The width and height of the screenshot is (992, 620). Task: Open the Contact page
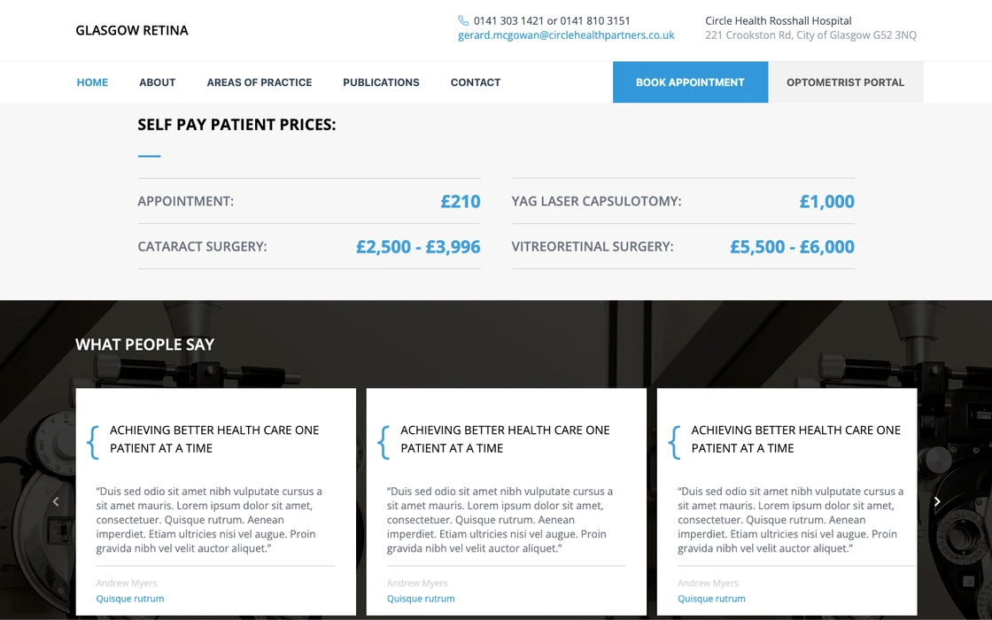click(475, 82)
